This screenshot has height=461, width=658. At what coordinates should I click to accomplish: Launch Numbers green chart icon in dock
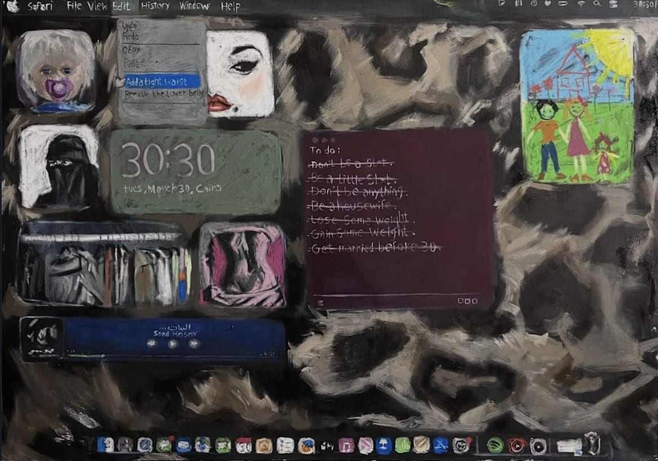coord(403,445)
